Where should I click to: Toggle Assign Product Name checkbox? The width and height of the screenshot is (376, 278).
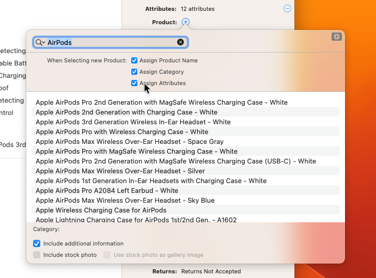pos(134,60)
